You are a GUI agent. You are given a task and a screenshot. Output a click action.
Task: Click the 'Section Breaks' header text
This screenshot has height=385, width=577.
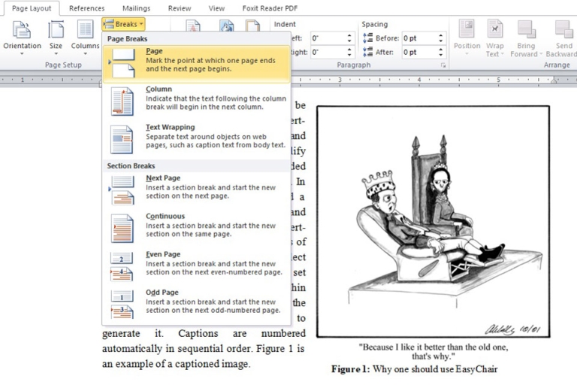pyautogui.click(x=131, y=165)
